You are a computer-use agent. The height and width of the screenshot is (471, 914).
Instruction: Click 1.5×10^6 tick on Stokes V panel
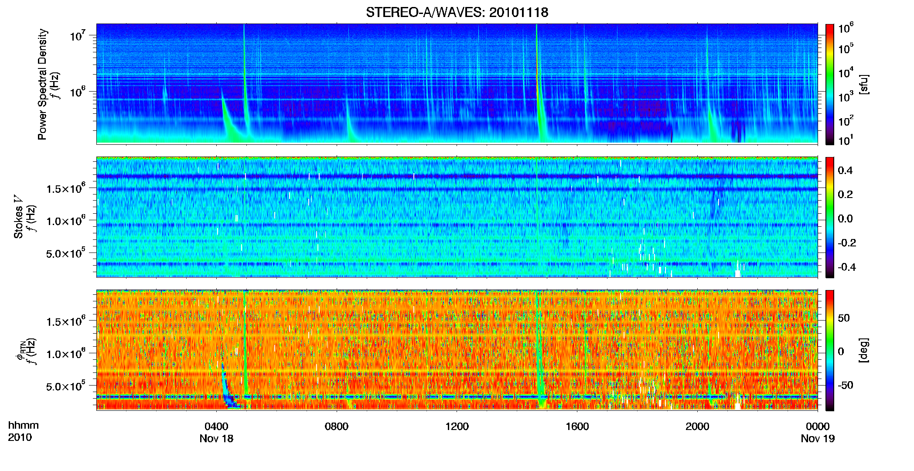pyautogui.click(x=66, y=188)
